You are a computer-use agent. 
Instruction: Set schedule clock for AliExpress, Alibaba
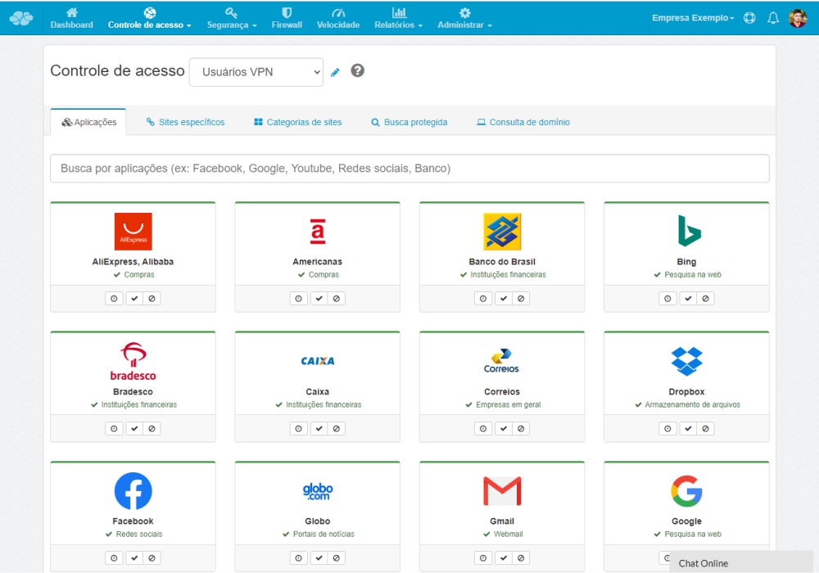(x=114, y=299)
